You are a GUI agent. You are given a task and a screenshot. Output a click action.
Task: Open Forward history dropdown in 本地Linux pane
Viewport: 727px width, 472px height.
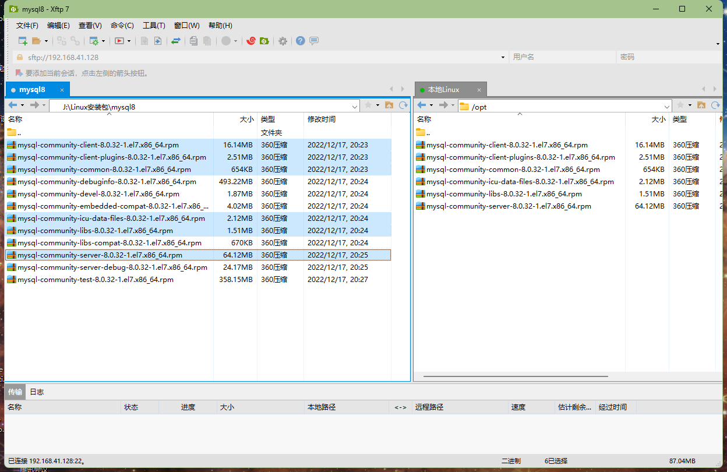tap(453, 105)
